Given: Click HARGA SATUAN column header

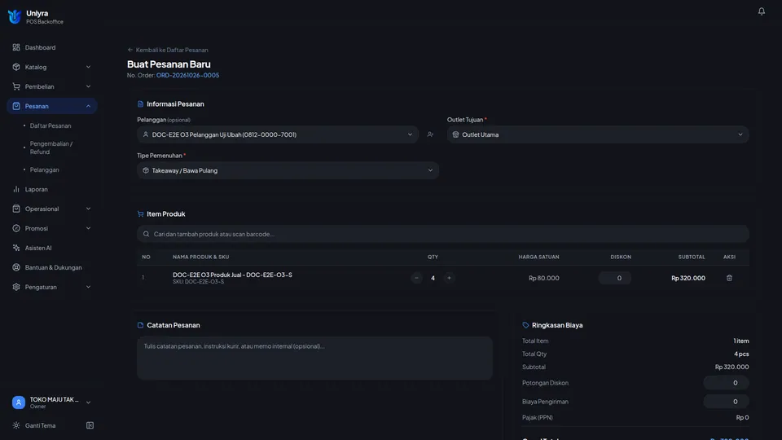Looking at the screenshot, I should click(538, 257).
